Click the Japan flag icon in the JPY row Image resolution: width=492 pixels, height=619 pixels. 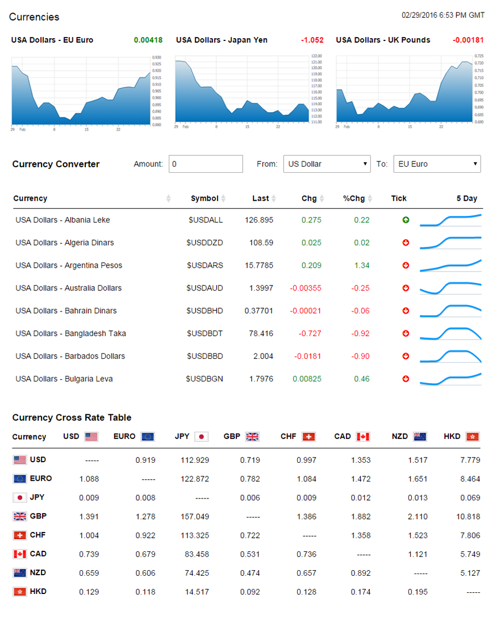pos(20,497)
